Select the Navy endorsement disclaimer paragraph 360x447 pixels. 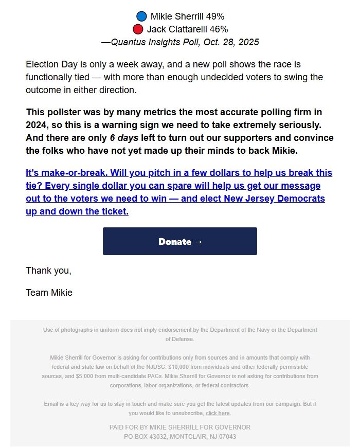[180, 334]
